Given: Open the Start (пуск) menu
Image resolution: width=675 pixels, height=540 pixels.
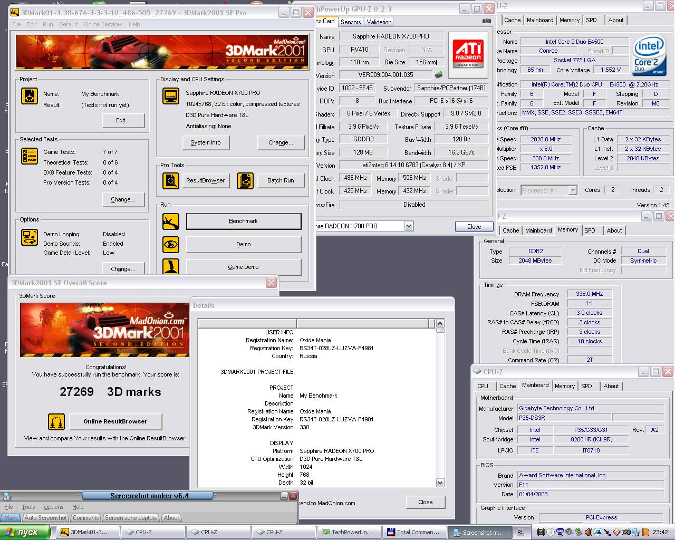Looking at the screenshot, I should point(25,532).
